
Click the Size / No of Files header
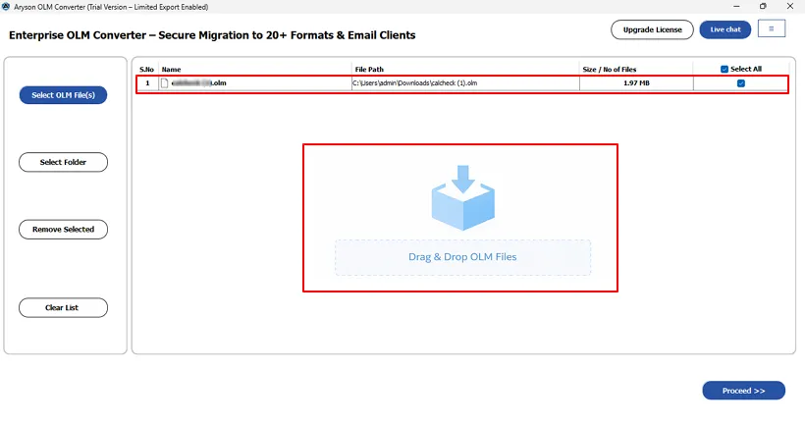610,70
